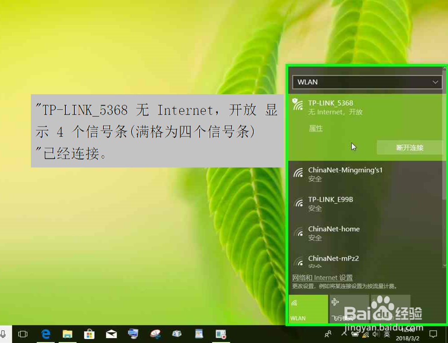Open the WLAN adapter dropdown at panel top
Viewport: 448px width, 343px height.
click(366, 82)
